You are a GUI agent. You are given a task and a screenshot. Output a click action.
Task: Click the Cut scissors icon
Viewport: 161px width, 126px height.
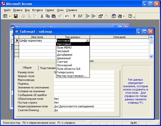pos(42,16)
